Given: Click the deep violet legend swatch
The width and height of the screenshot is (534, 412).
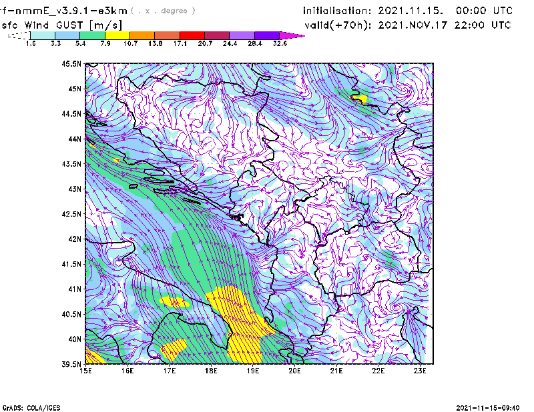Looking at the screenshot, I should 267,35.
